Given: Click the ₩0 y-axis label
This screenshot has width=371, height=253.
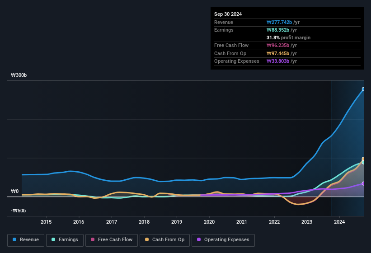Looking at the screenshot, I should pos(14,191).
